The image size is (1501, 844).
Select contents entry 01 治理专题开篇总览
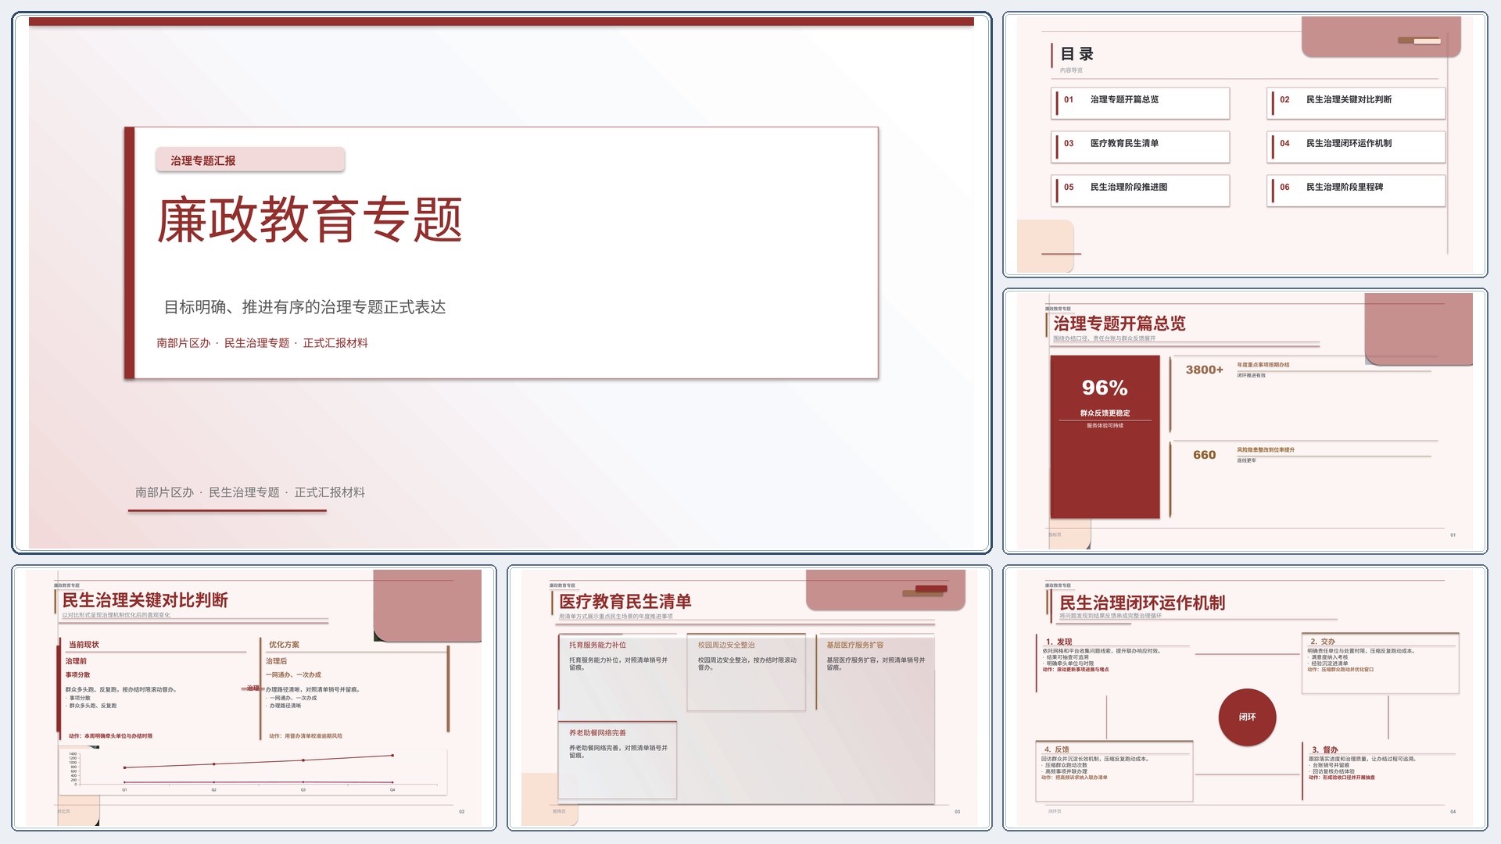point(1141,102)
